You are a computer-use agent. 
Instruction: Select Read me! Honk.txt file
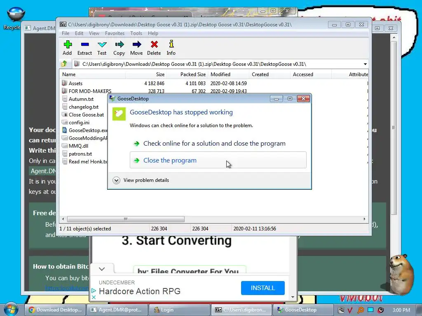[84, 161]
